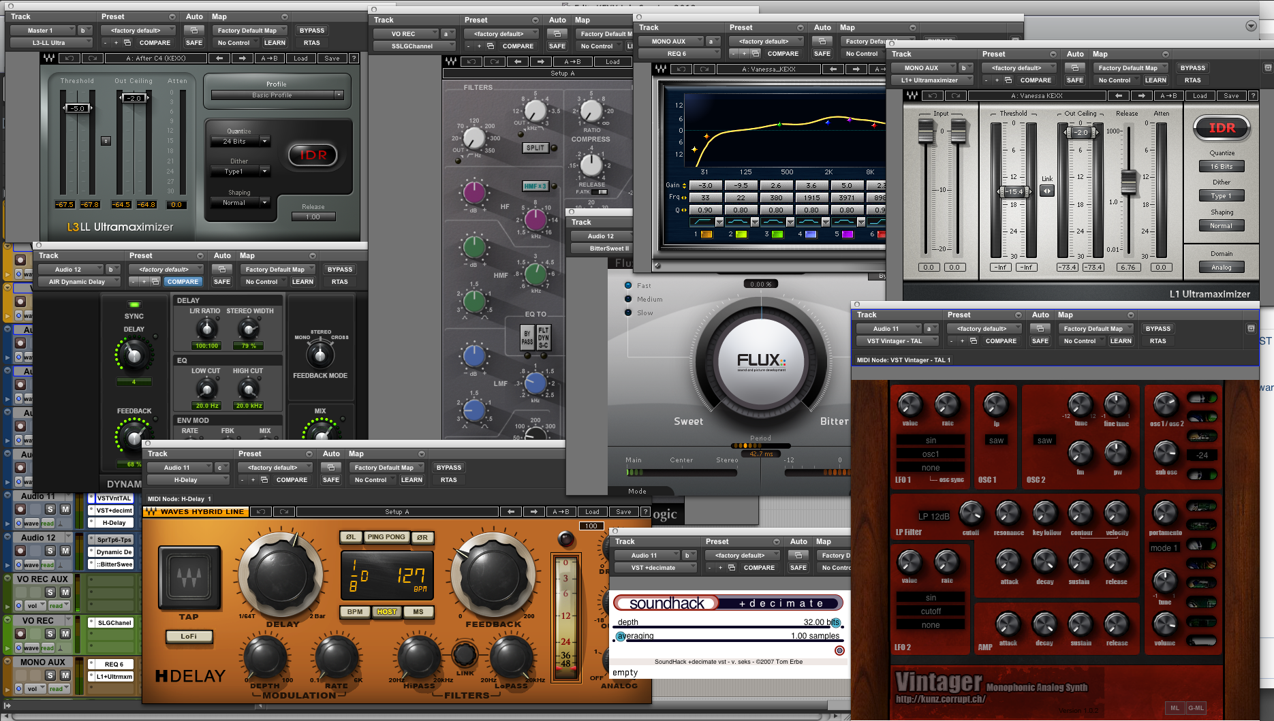The height and width of the screenshot is (721, 1274).
Task: Click the LINK knob between H-Delay filters
Action: 465,654
